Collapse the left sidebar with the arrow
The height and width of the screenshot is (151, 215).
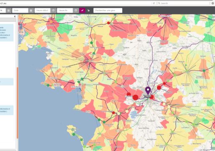coord(15,16)
